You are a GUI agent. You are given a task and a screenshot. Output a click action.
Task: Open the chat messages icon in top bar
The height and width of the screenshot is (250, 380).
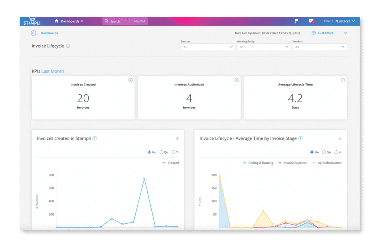click(x=311, y=21)
